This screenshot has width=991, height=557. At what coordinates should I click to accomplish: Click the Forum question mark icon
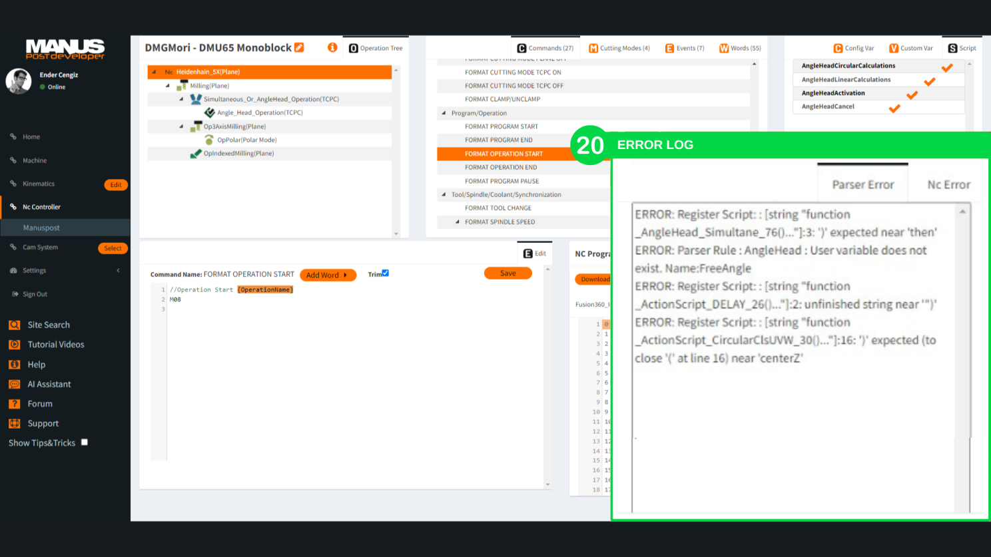pos(14,404)
